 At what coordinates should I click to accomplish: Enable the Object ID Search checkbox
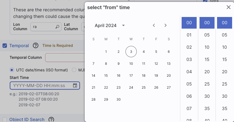coord(5,119)
